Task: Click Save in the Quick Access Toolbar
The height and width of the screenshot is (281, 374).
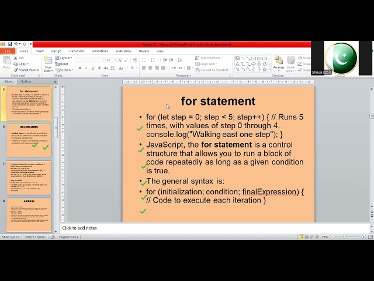Action: click(x=9, y=44)
